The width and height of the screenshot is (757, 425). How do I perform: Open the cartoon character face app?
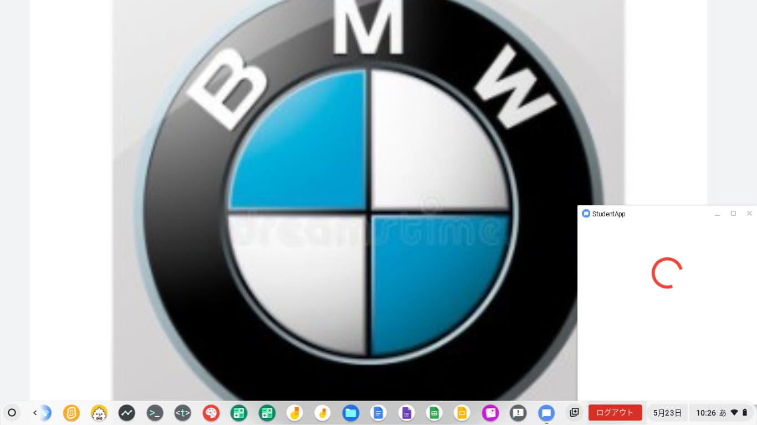[x=99, y=413]
